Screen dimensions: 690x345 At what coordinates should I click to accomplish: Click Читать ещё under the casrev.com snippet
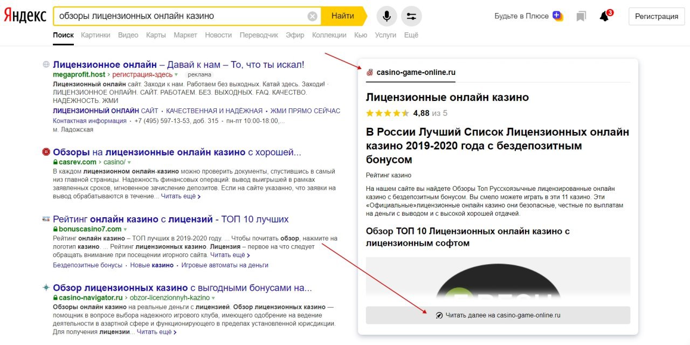click(181, 197)
